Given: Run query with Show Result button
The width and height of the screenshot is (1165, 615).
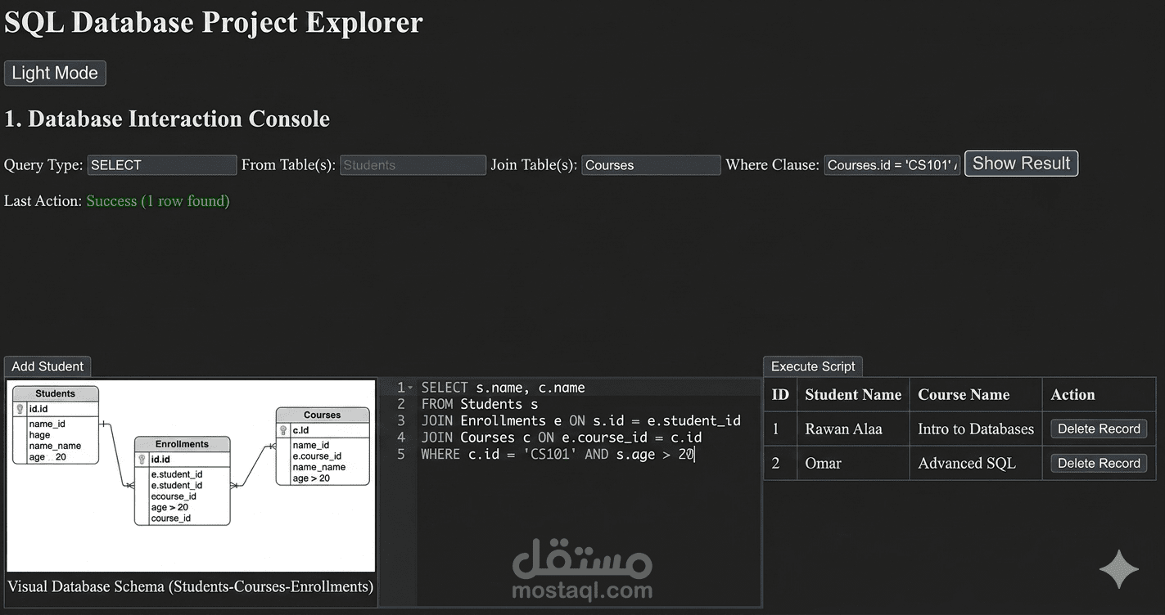Looking at the screenshot, I should point(1021,164).
